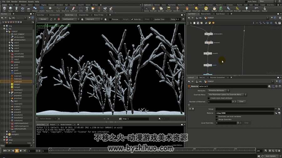Switch to the Material Palette tab
This screenshot has height=158, width=282.
click(x=206, y=14)
